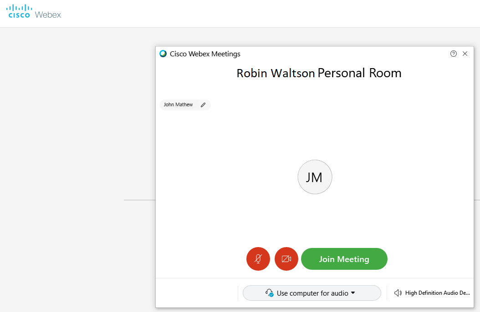
Task: Click the small caret next to audio option
Action: coord(353,293)
